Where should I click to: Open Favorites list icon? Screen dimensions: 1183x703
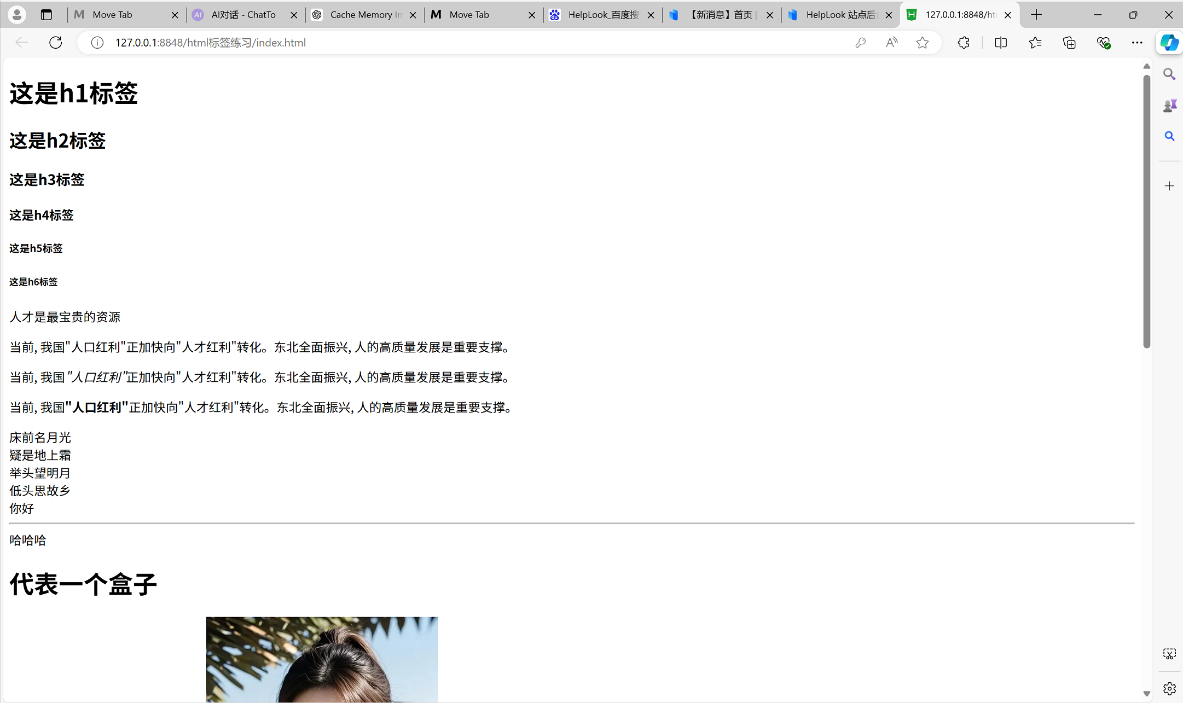(x=1035, y=43)
